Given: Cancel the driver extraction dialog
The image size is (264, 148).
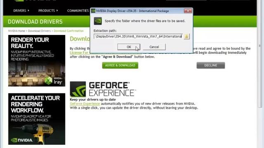Looking at the screenshot, I should coord(154,47).
